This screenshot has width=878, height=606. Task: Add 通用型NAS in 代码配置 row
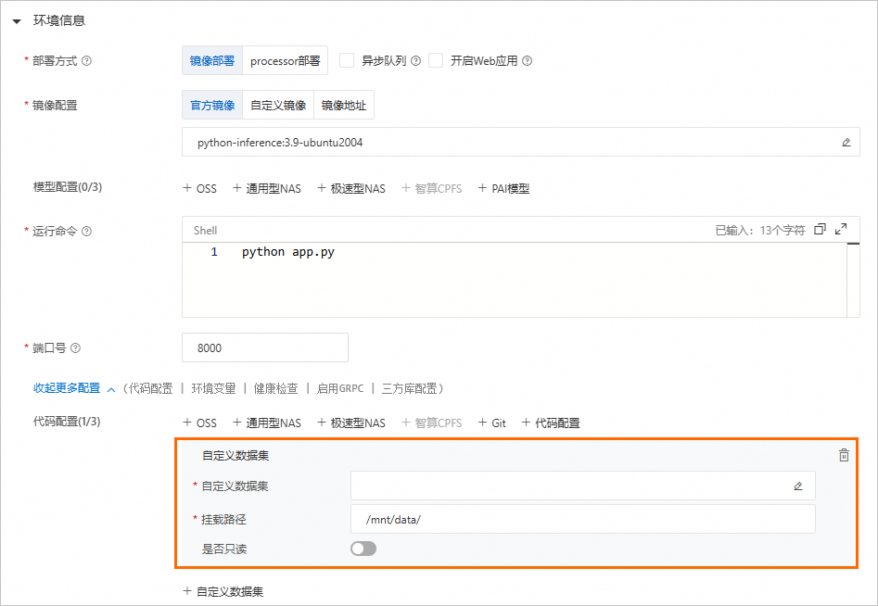267,423
